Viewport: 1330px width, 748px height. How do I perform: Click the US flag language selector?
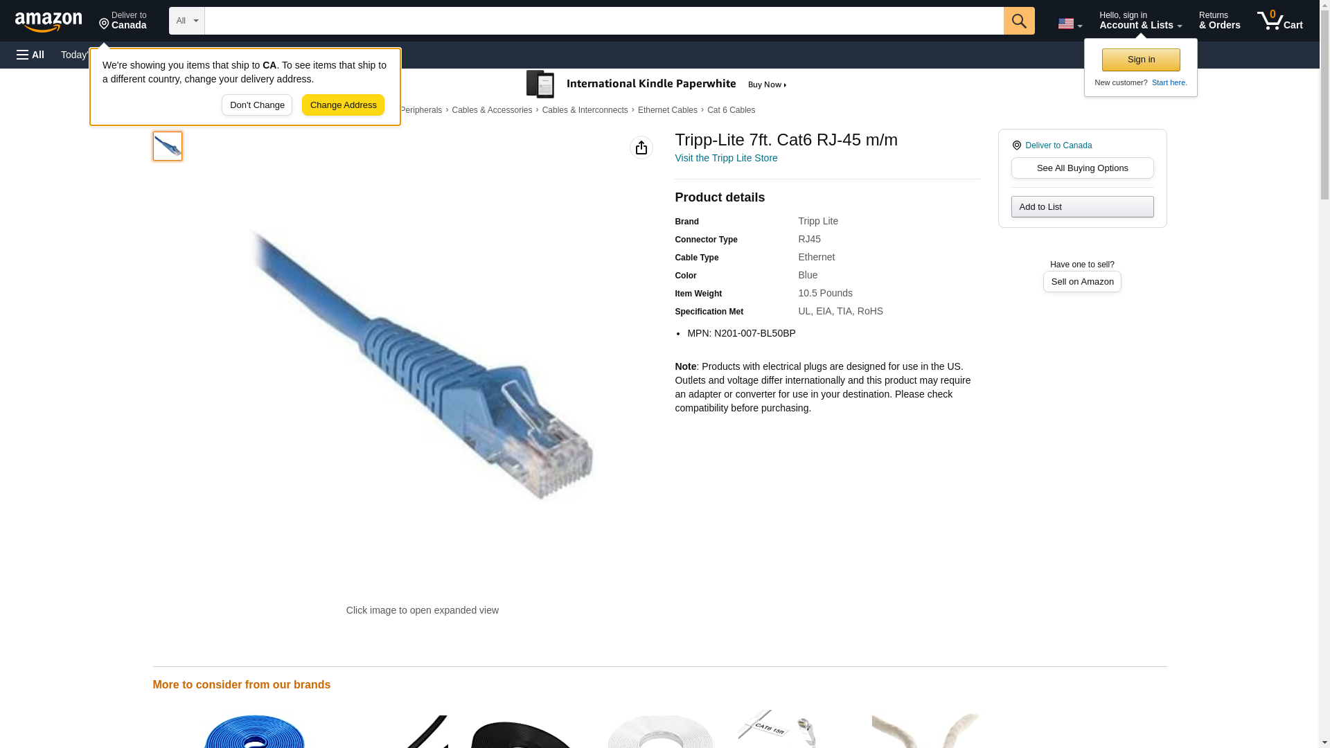point(1070,24)
